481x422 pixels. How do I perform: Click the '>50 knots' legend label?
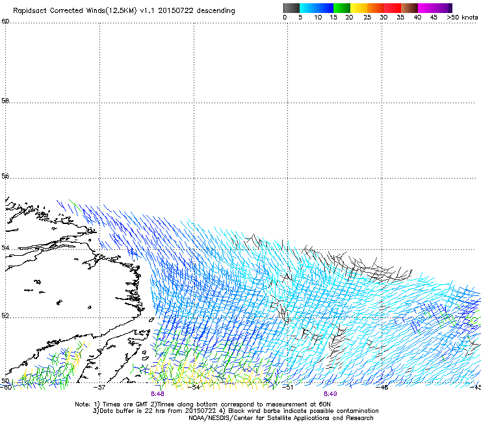tap(462, 18)
